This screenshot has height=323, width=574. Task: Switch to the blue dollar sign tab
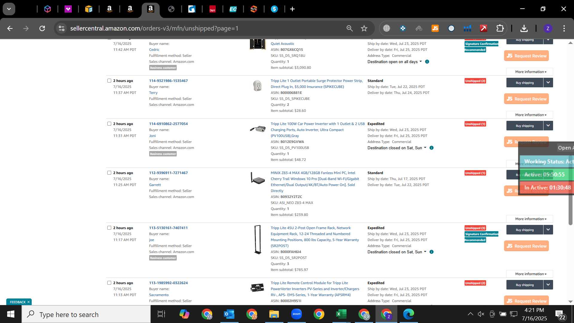(274, 9)
